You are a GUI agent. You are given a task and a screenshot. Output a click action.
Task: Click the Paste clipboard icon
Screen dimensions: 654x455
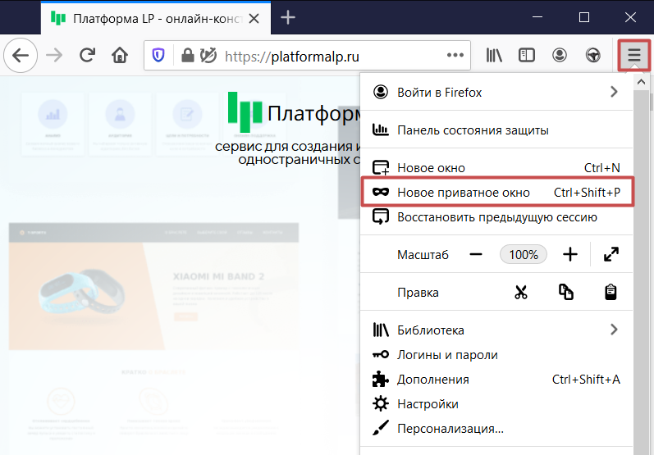click(611, 293)
